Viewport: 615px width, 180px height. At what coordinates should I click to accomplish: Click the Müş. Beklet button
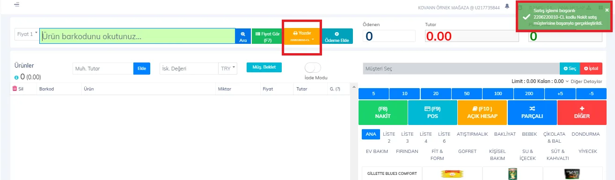[264, 67]
